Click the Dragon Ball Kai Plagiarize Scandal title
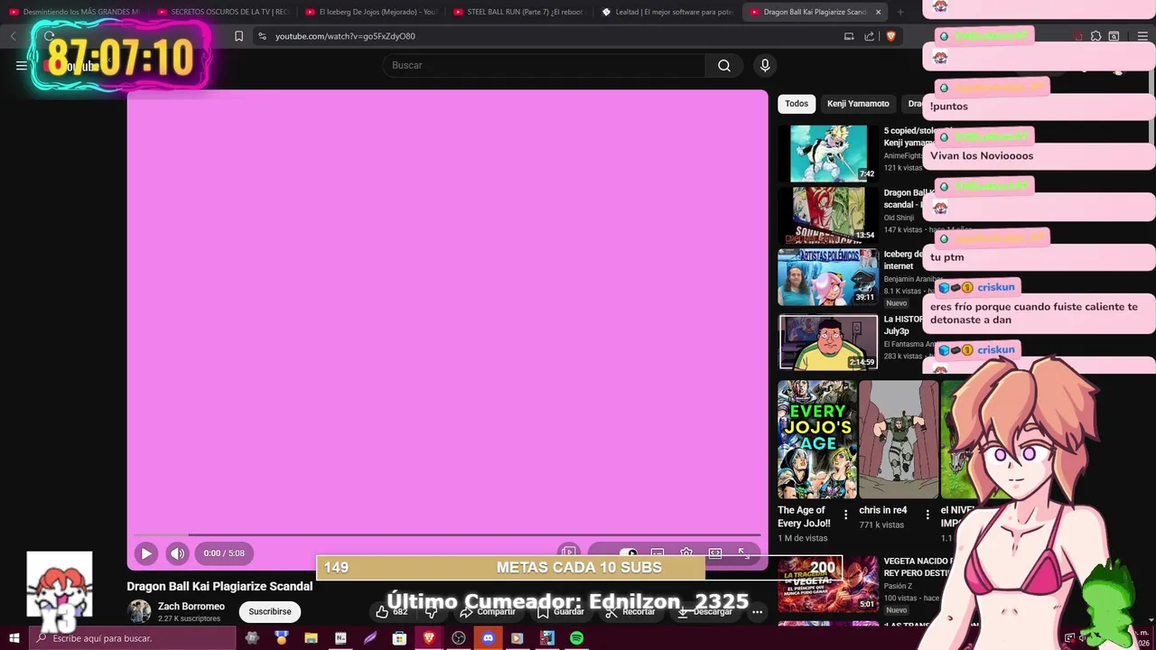Viewport: 1156px width, 650px height. tap(219, 586)
